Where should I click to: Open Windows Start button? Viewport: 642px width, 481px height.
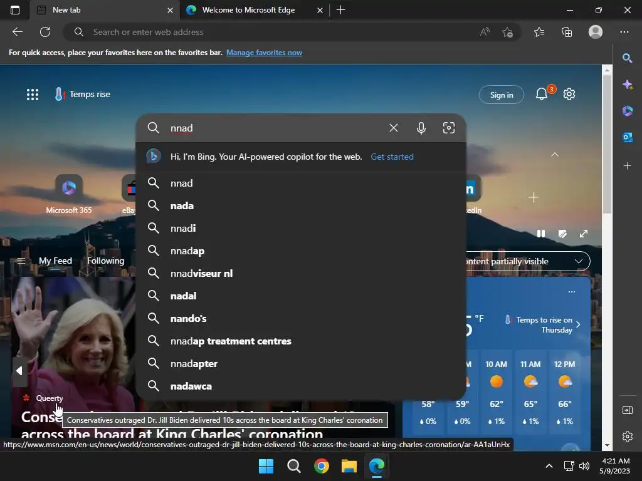tap(266, 466)
